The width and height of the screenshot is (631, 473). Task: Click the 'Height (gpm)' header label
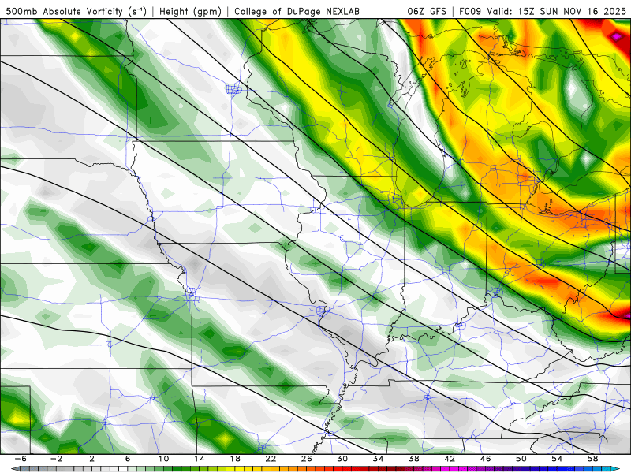pyautogui.click(x=190, y=12)
